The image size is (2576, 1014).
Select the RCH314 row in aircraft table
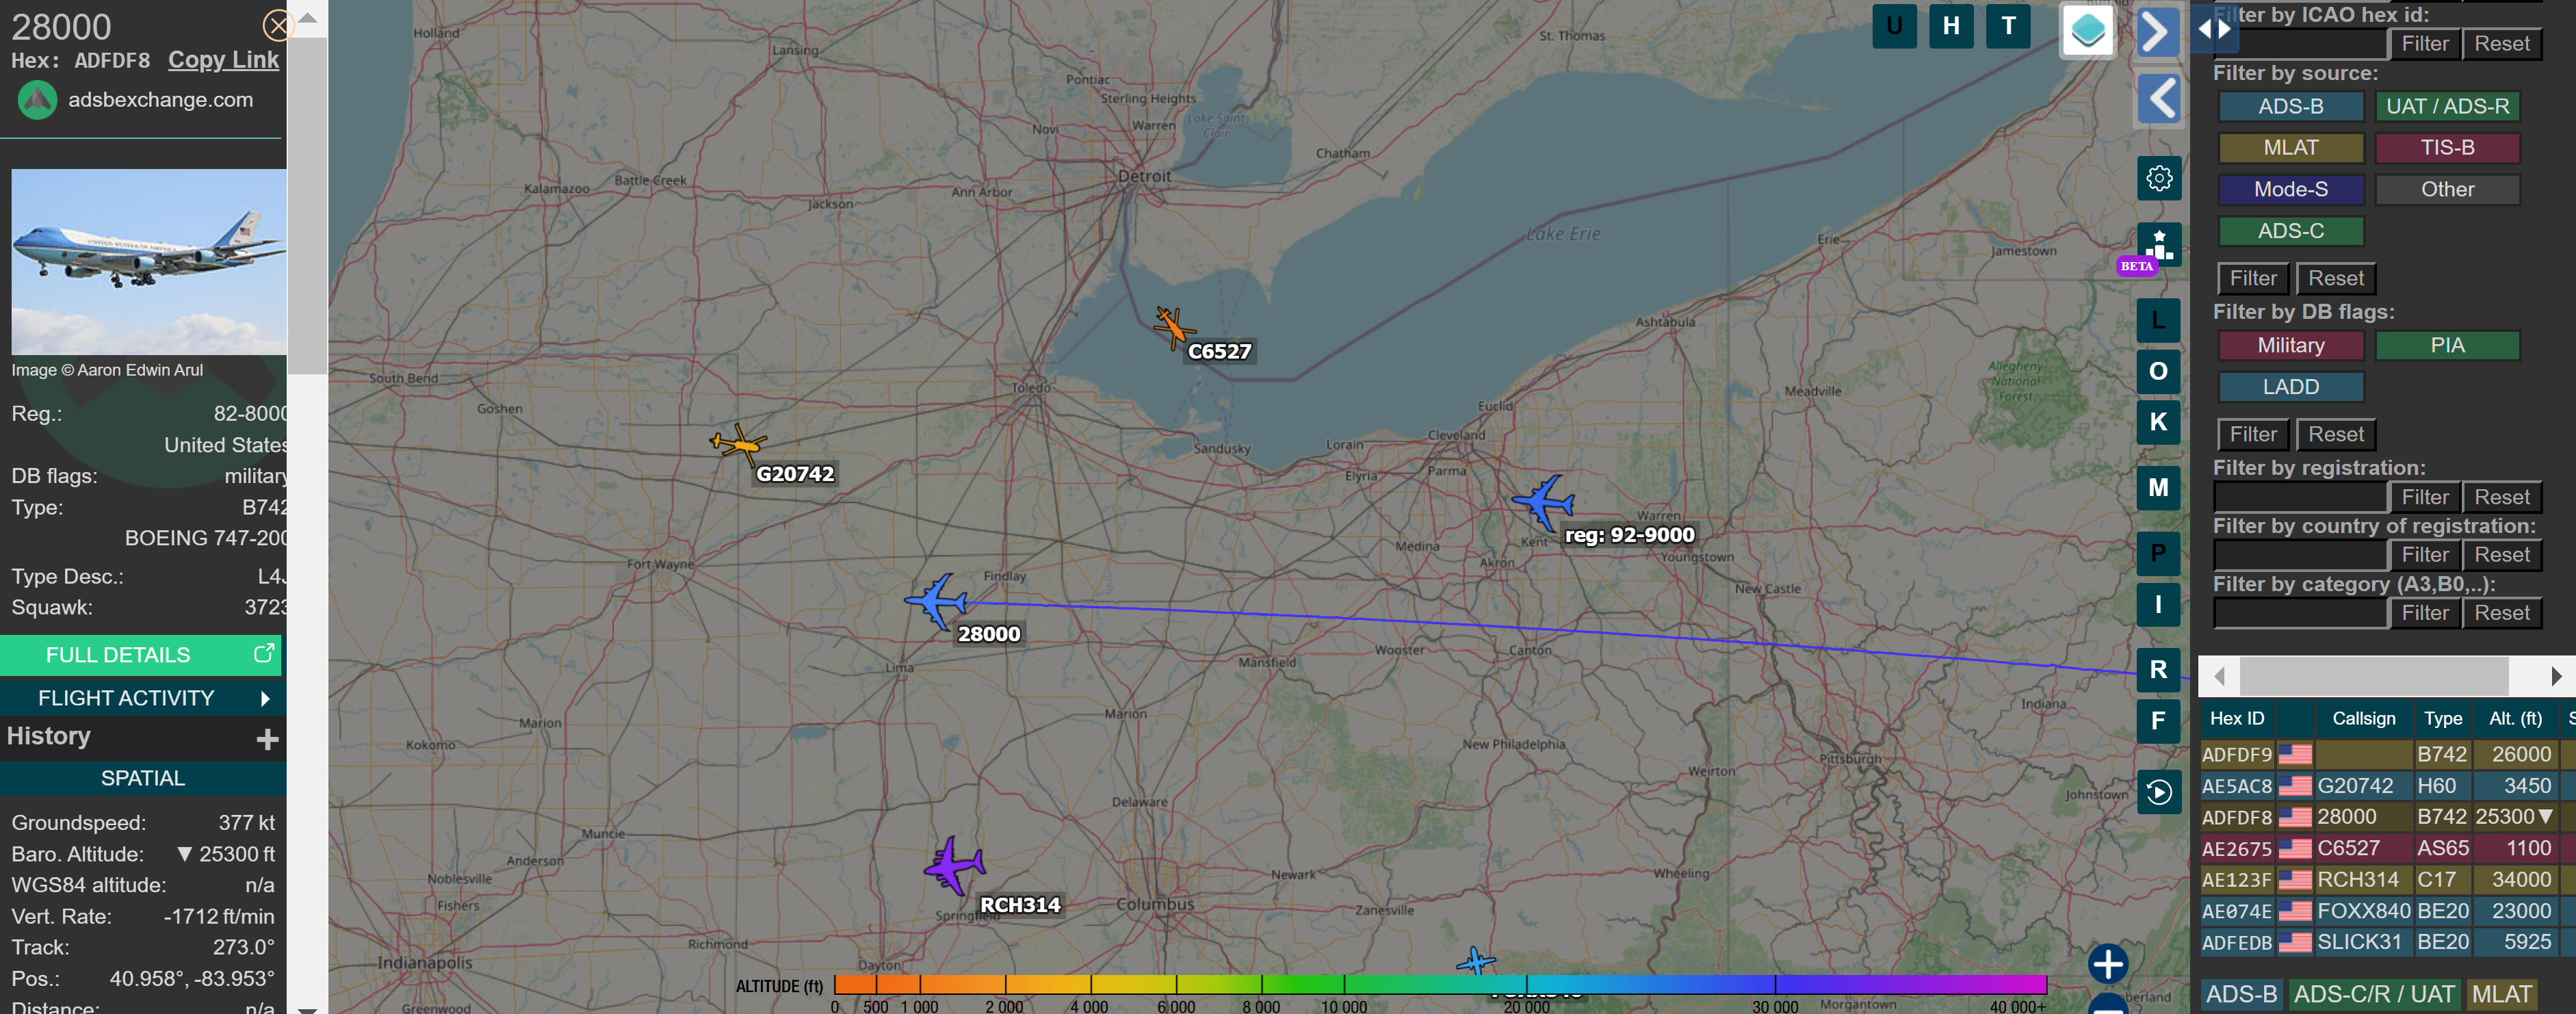pyautogui.click(x=2387, y=880)
